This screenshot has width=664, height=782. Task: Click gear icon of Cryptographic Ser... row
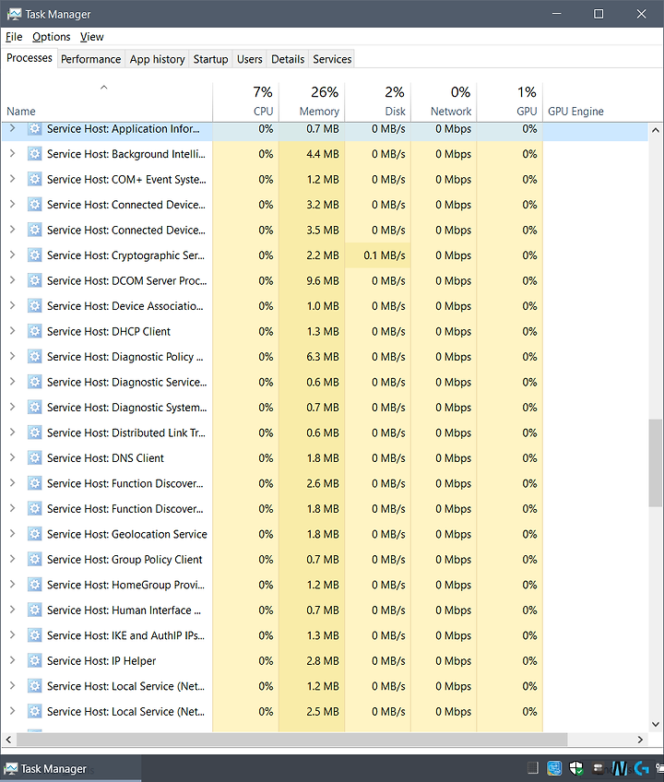coord(34,255)
